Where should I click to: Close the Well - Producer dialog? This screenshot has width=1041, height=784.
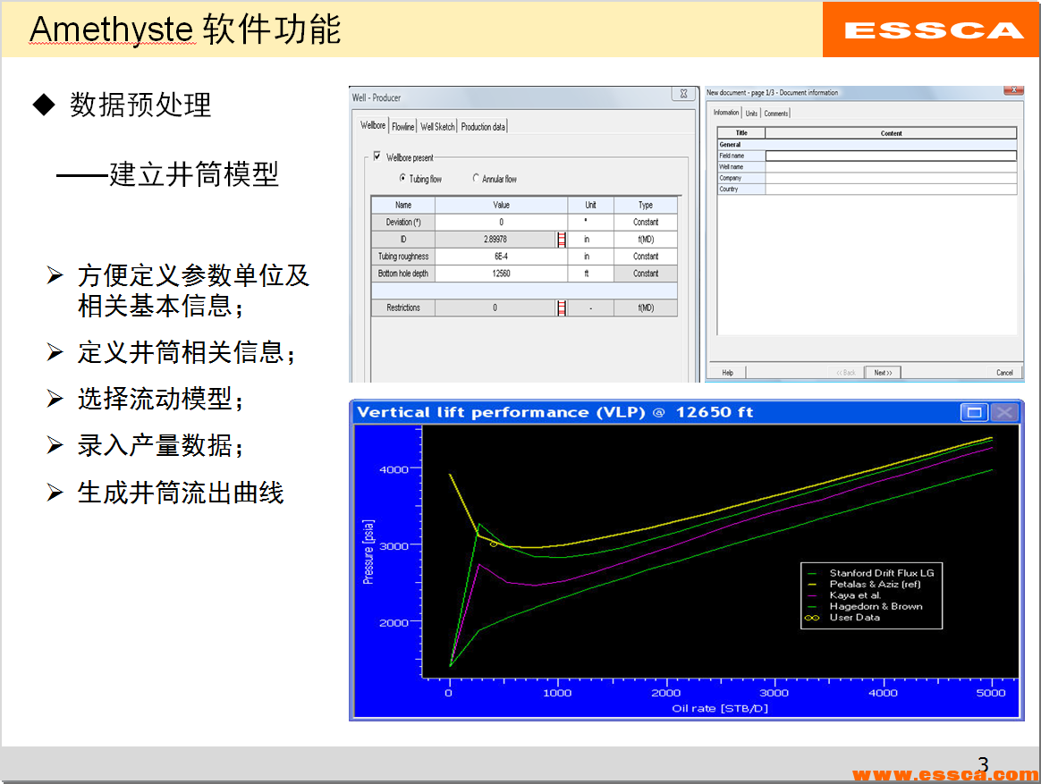click(x=683, y=94)
